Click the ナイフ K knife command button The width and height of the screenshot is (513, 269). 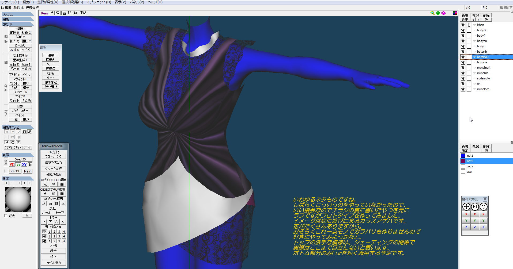(20, 96)
